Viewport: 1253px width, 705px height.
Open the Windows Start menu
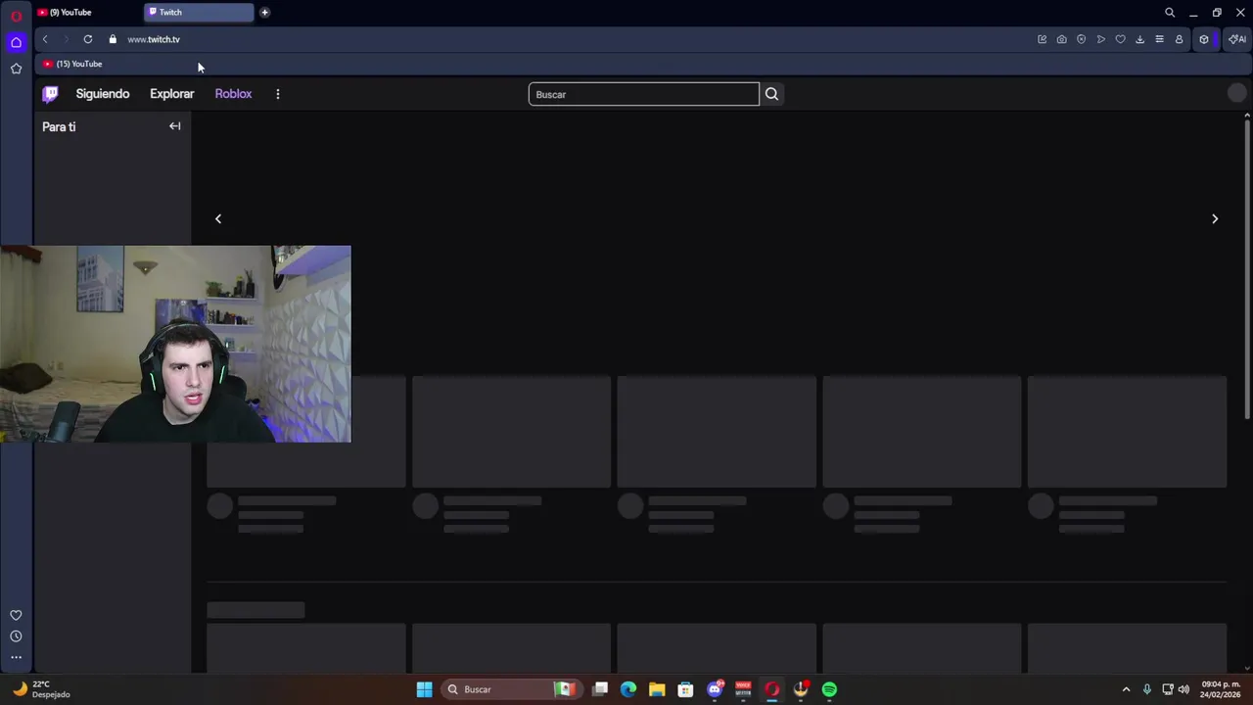click(424, 689)
